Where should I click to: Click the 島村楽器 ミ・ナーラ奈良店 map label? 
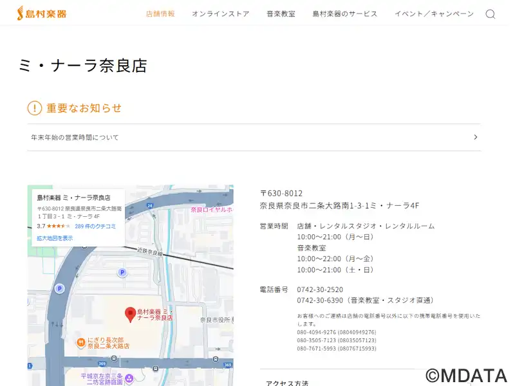pyautogui.click(x=154, y=315)
